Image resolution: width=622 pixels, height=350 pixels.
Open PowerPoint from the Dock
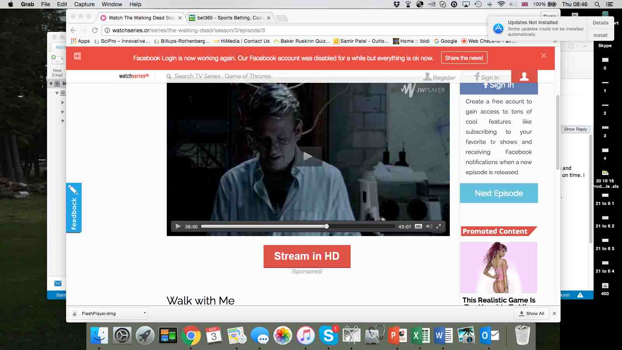point(397,335)
